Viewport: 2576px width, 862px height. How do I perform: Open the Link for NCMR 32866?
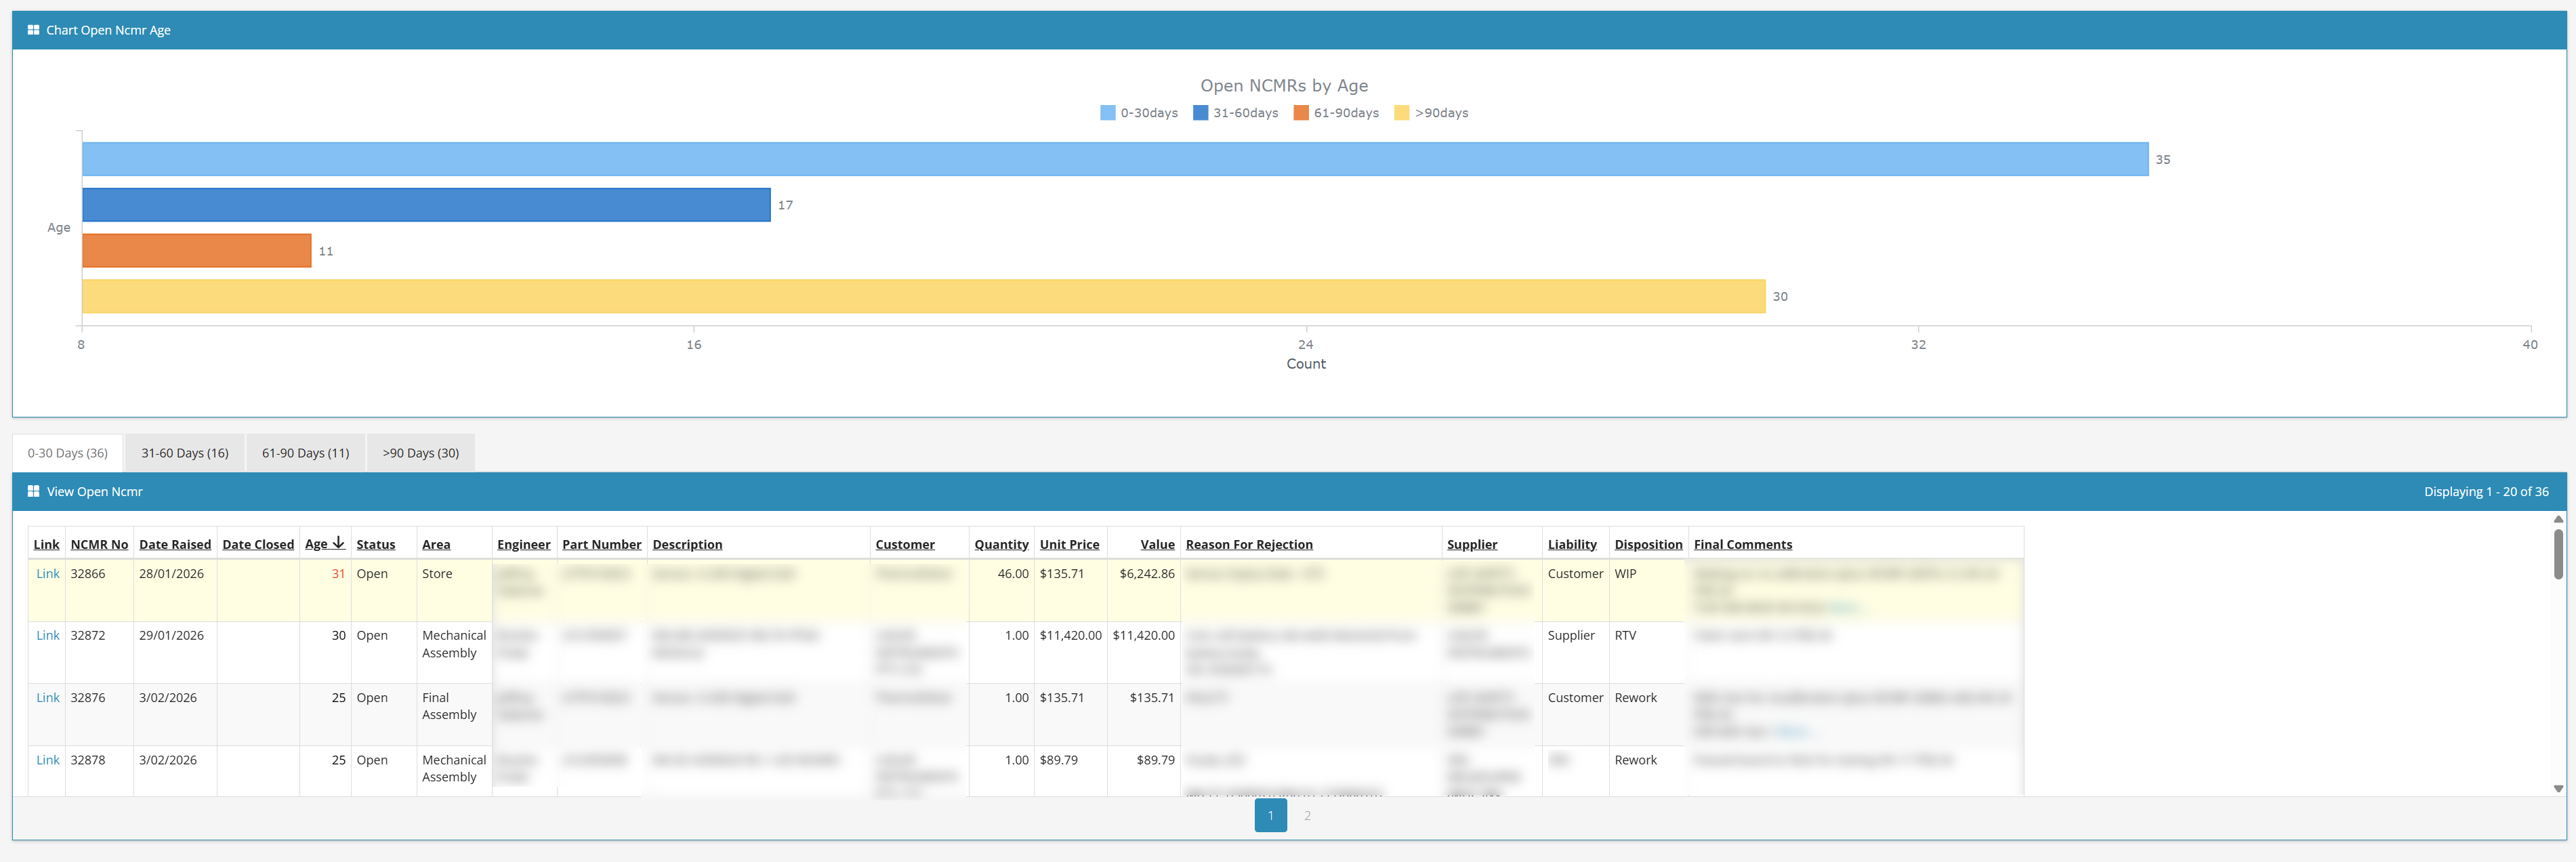point(46,573)
